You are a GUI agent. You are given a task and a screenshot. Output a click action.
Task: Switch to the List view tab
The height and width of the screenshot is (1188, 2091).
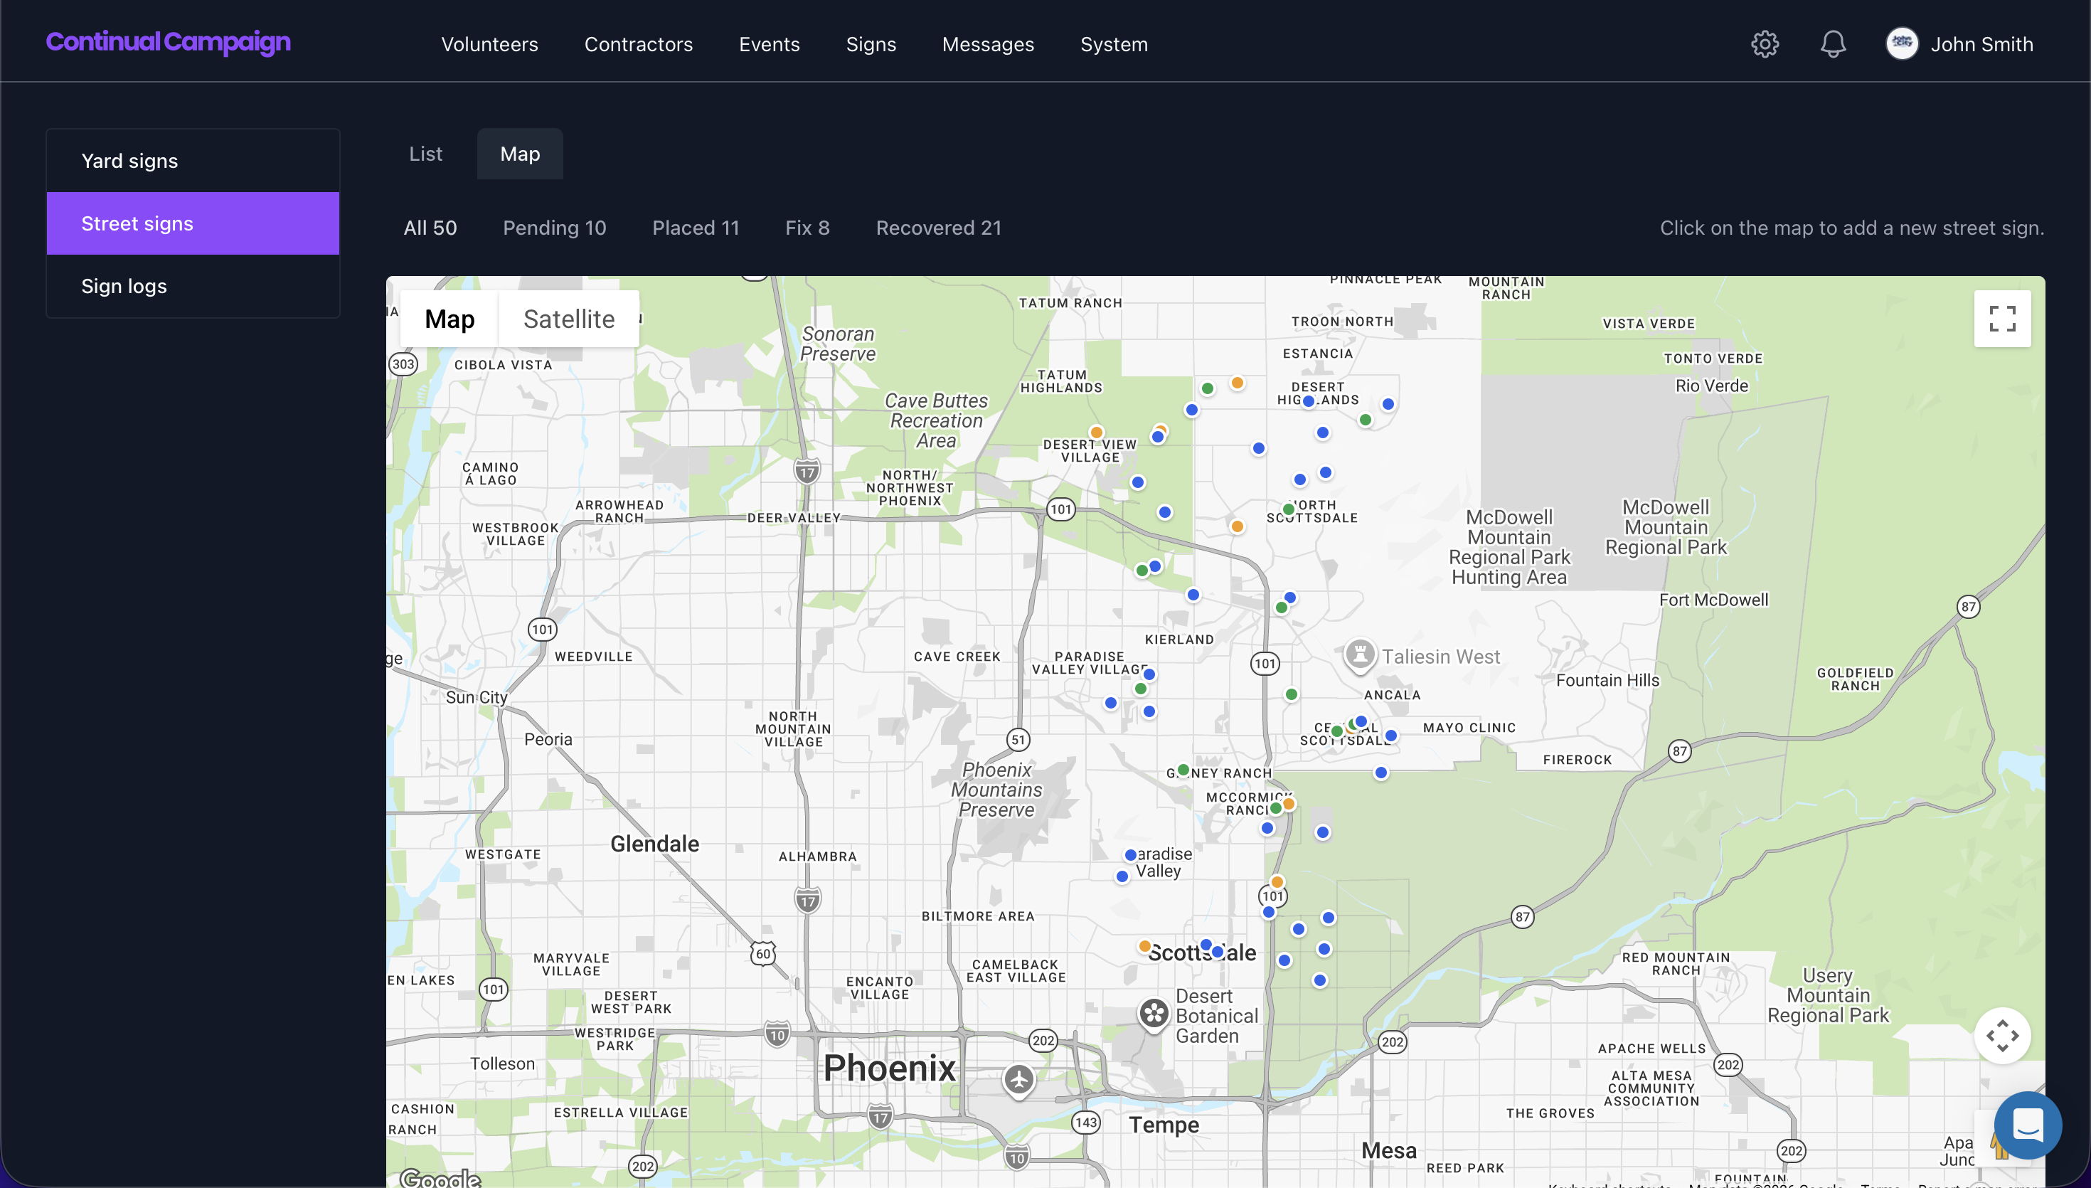point(426,154)
